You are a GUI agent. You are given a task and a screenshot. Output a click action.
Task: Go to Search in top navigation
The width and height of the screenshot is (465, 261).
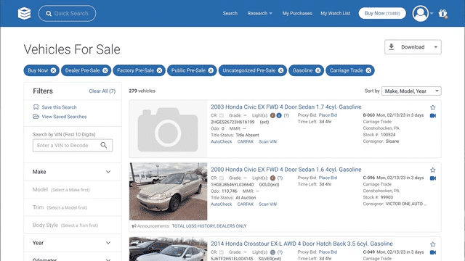pyautogui.click(x=230, y=13)
